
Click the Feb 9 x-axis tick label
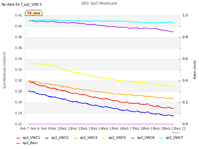pyautogui.click(x=46, y=129)
